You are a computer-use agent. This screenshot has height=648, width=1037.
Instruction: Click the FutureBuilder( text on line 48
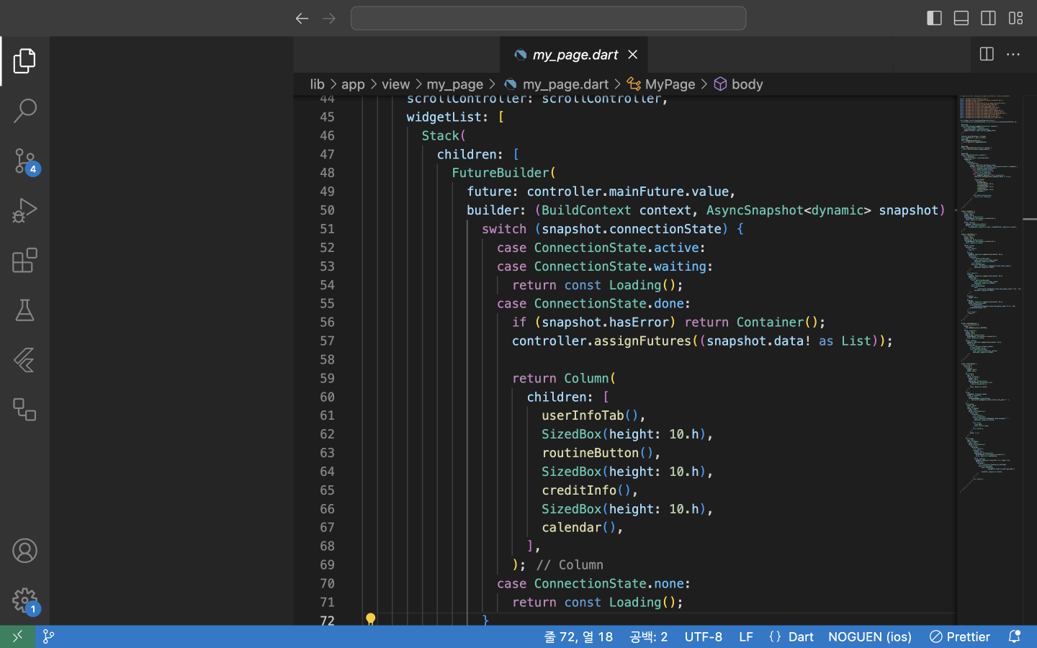504,173
